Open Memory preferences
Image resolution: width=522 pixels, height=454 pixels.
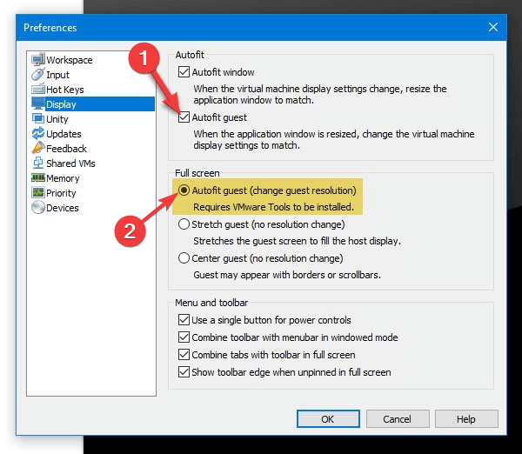pos(63,178)
